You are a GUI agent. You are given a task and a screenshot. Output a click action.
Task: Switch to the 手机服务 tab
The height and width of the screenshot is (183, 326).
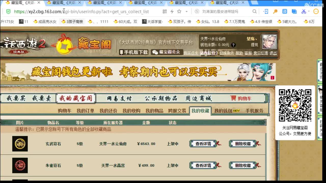coord(254,111)
